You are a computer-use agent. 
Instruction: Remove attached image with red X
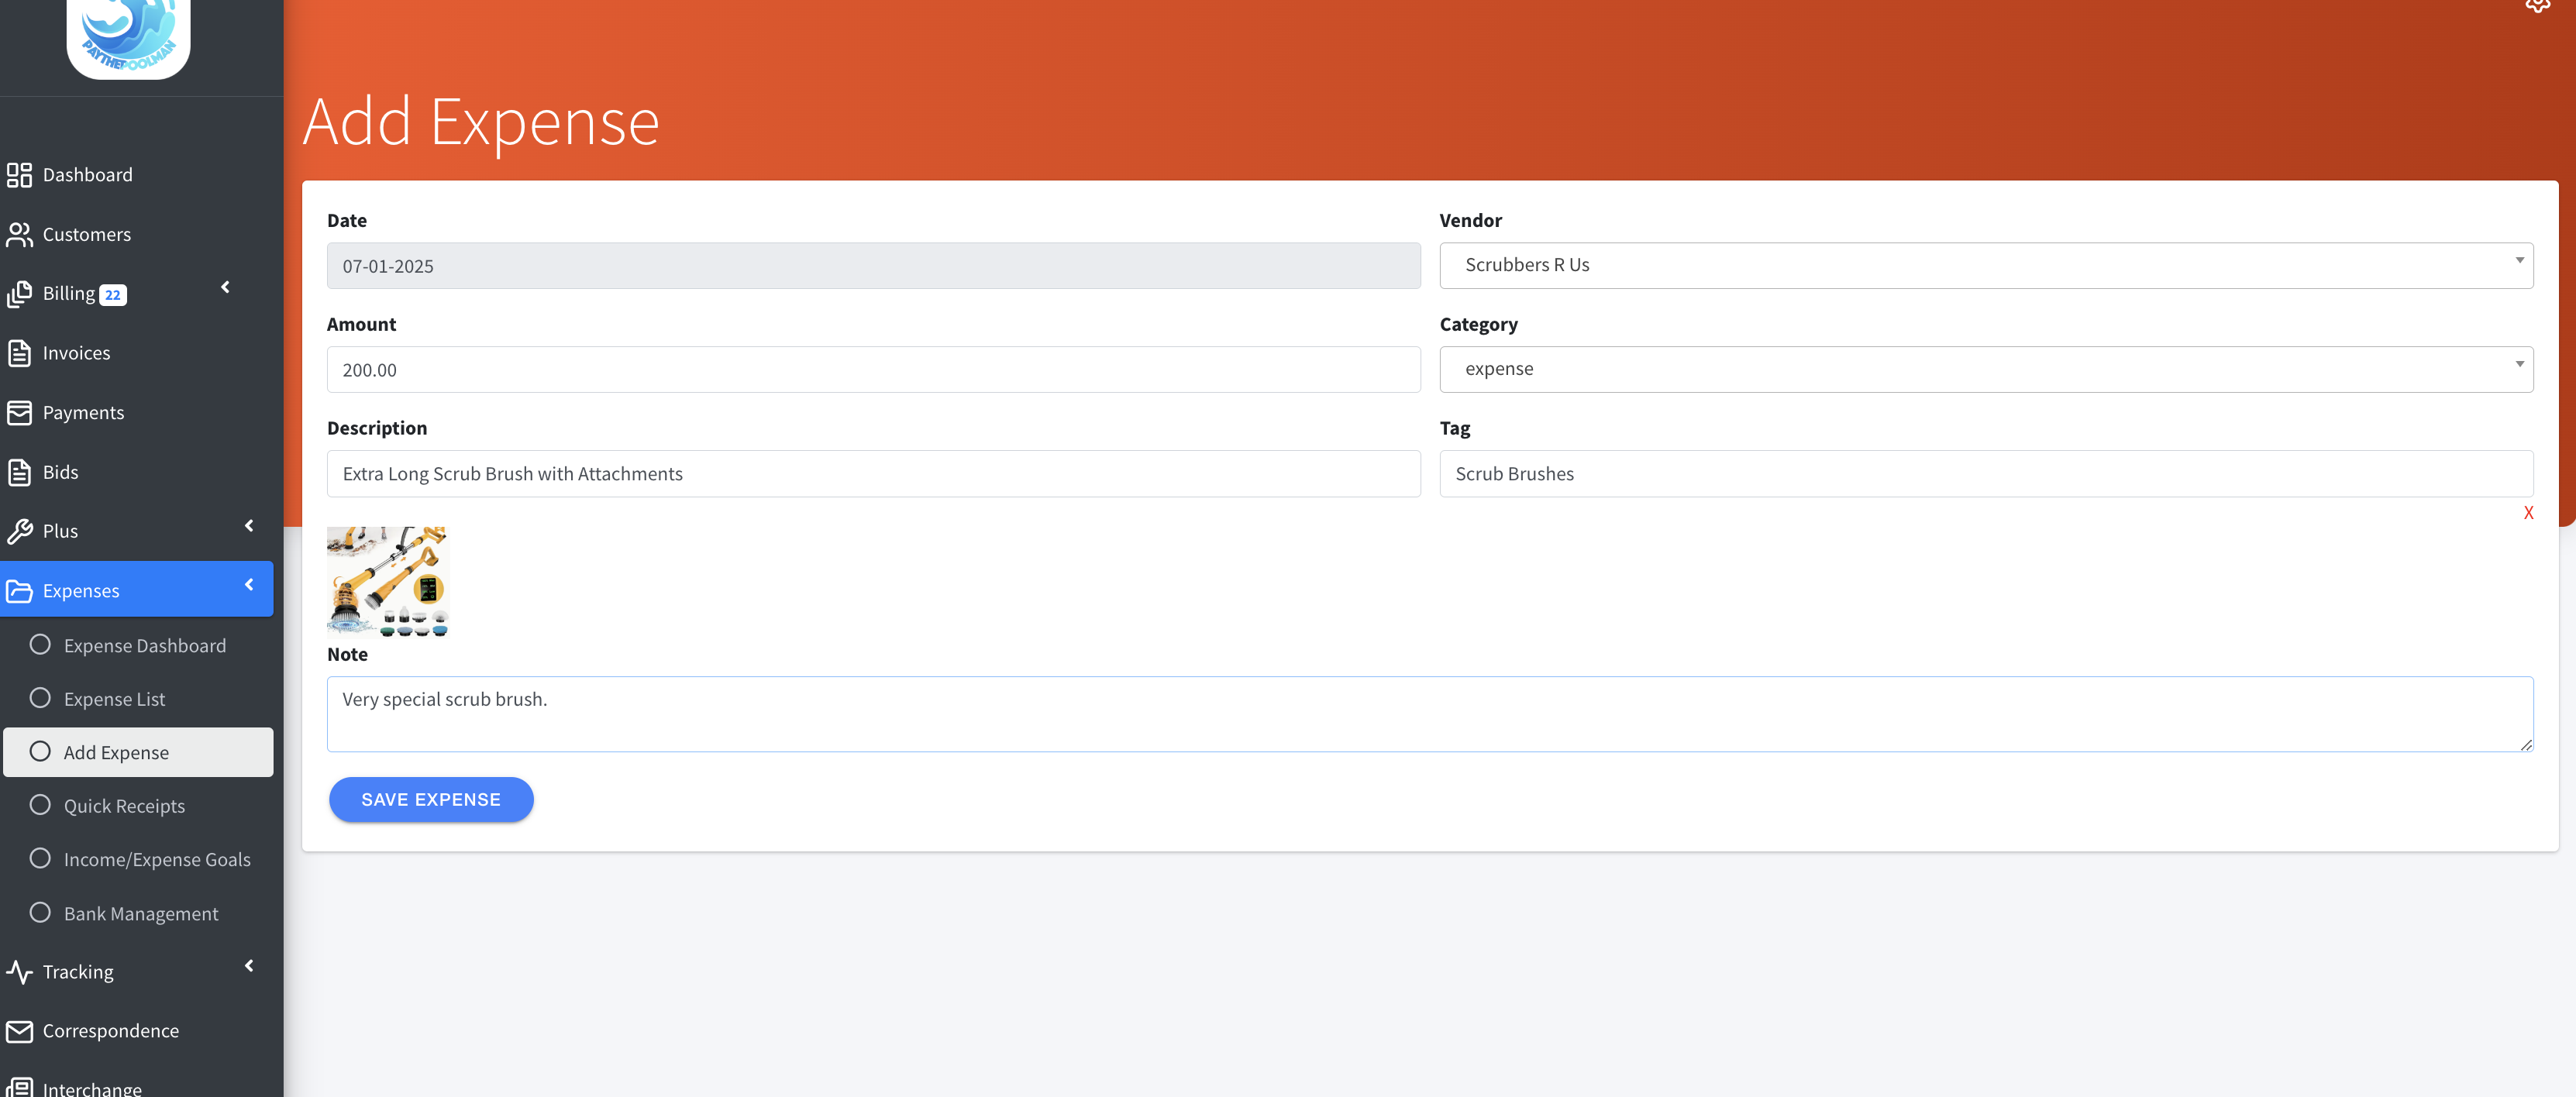[x=2528, y=513]
